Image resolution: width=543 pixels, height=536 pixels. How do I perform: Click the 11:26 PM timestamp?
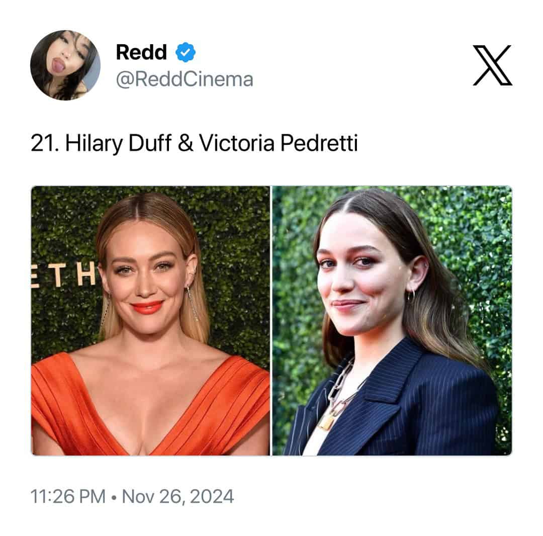coord(68,497)
